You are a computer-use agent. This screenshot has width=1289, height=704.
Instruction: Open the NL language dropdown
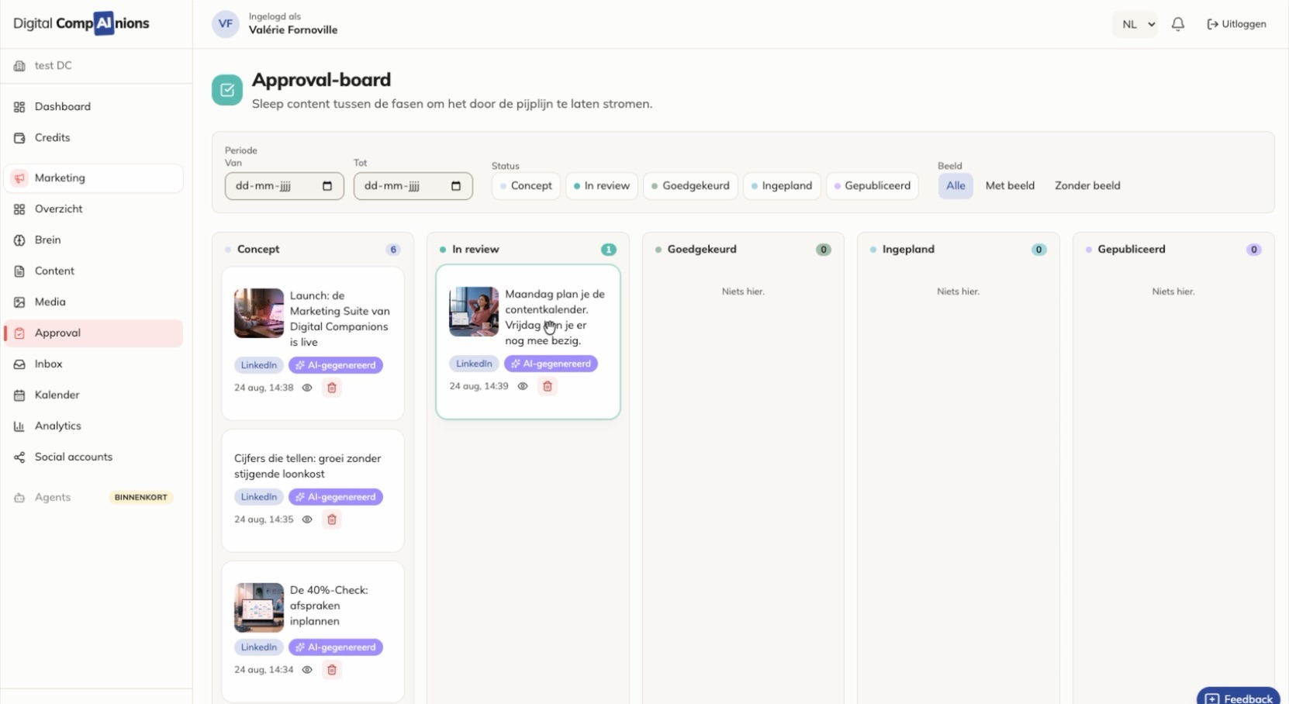pyautogui.click(x=1135, y=24)
